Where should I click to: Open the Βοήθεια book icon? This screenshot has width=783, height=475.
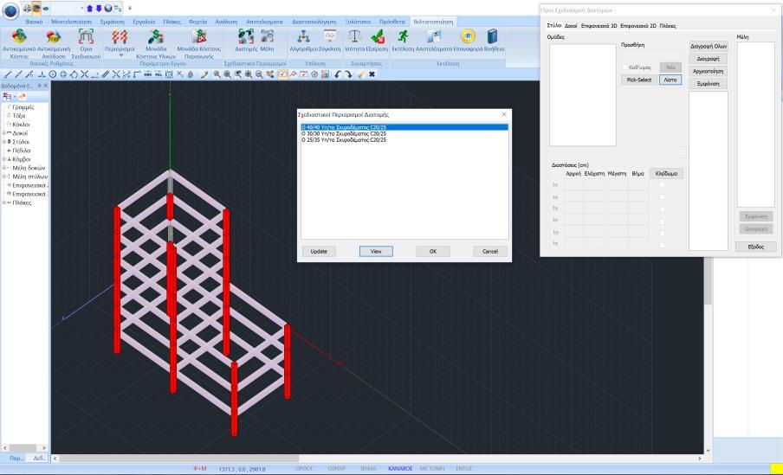click(x=492, y=37)
